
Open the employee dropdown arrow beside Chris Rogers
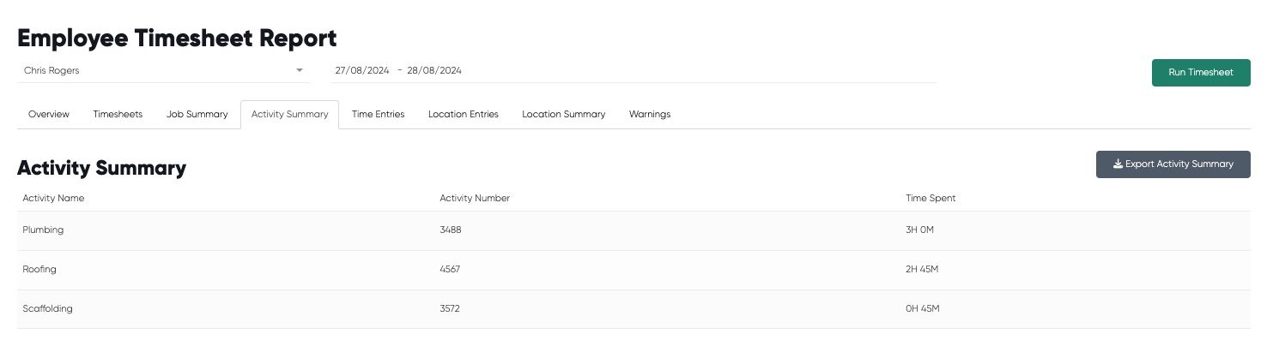(300, 70)
